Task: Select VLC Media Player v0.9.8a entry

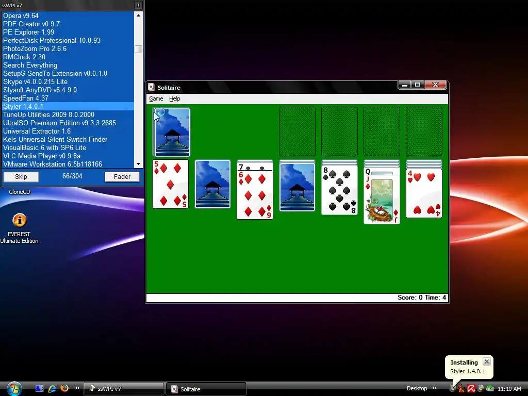Action: coord(68,156)
